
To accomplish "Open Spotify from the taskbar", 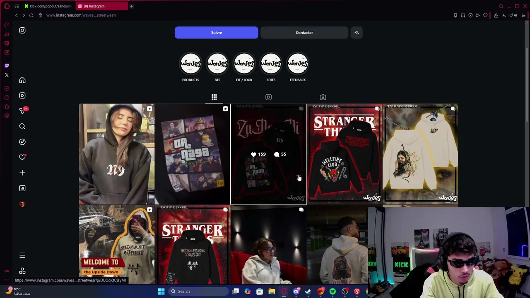I will point(332,291).
